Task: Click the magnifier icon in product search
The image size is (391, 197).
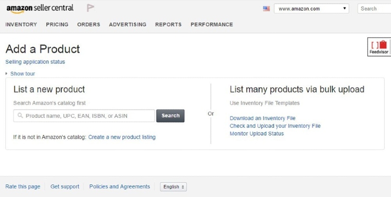Action: coord(20,116)
